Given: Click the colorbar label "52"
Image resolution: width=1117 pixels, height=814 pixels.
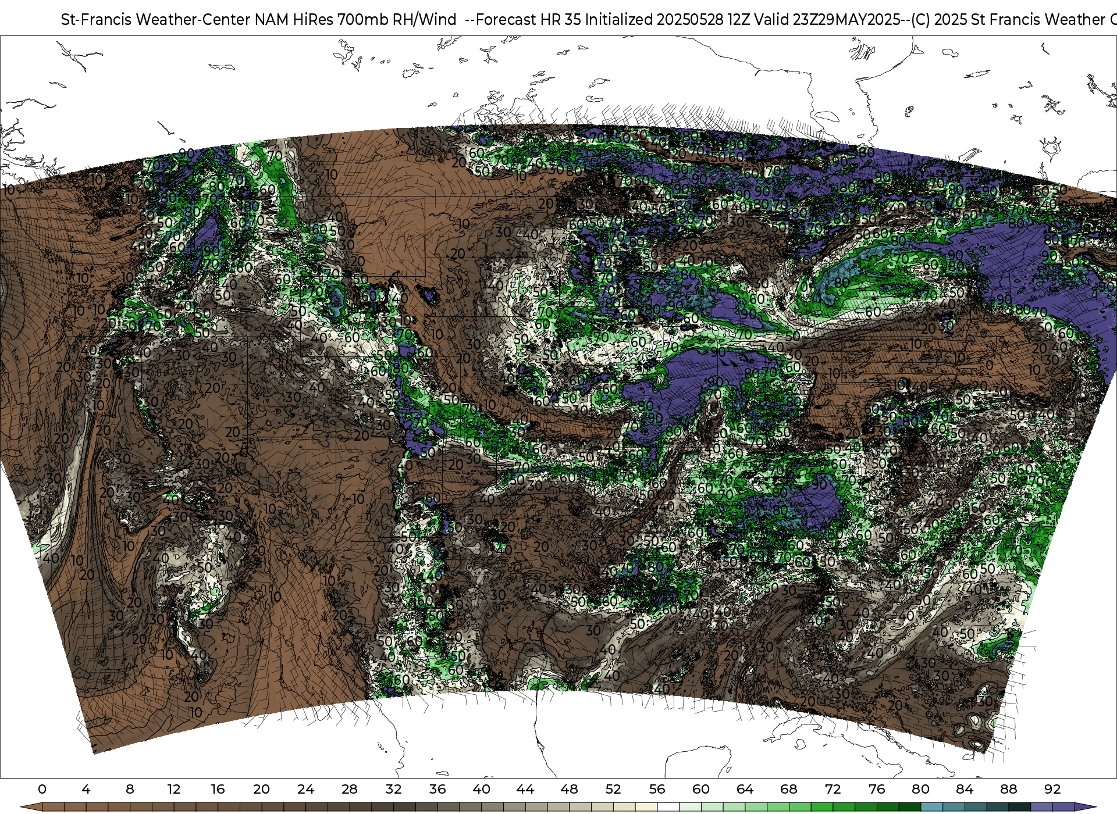Looking at the screenshot, I should coord(613,789).
